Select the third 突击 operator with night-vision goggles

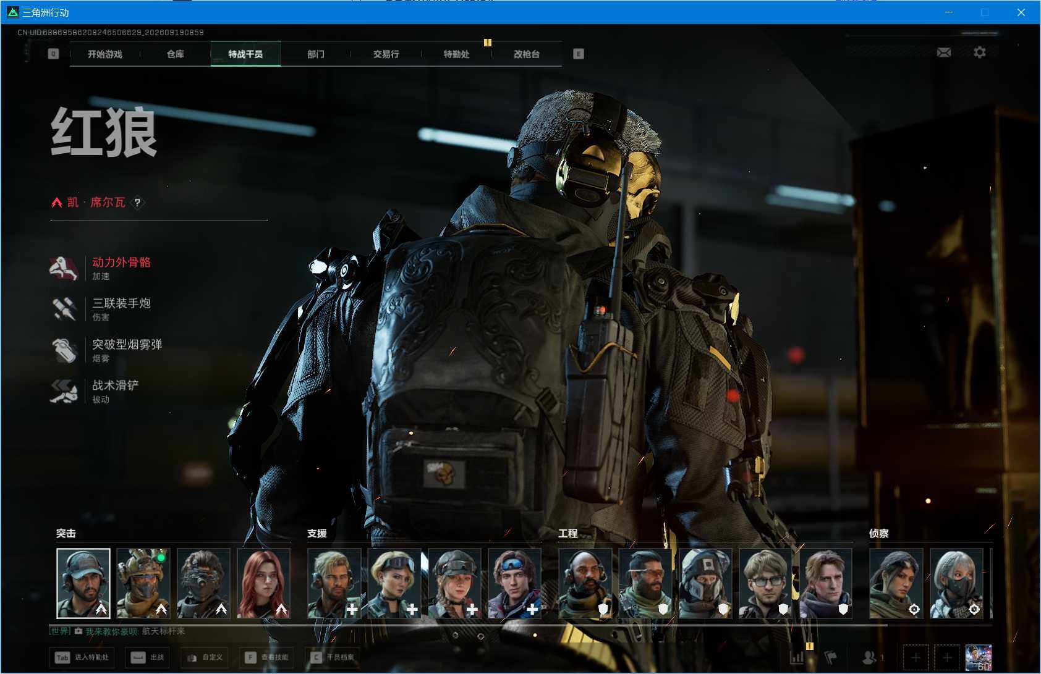click(203, 583)
